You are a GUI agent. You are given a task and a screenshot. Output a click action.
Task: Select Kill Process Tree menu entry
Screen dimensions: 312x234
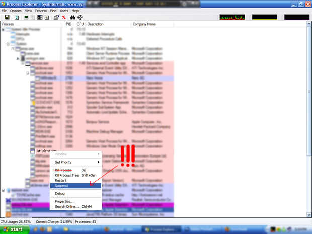[75, 175]
